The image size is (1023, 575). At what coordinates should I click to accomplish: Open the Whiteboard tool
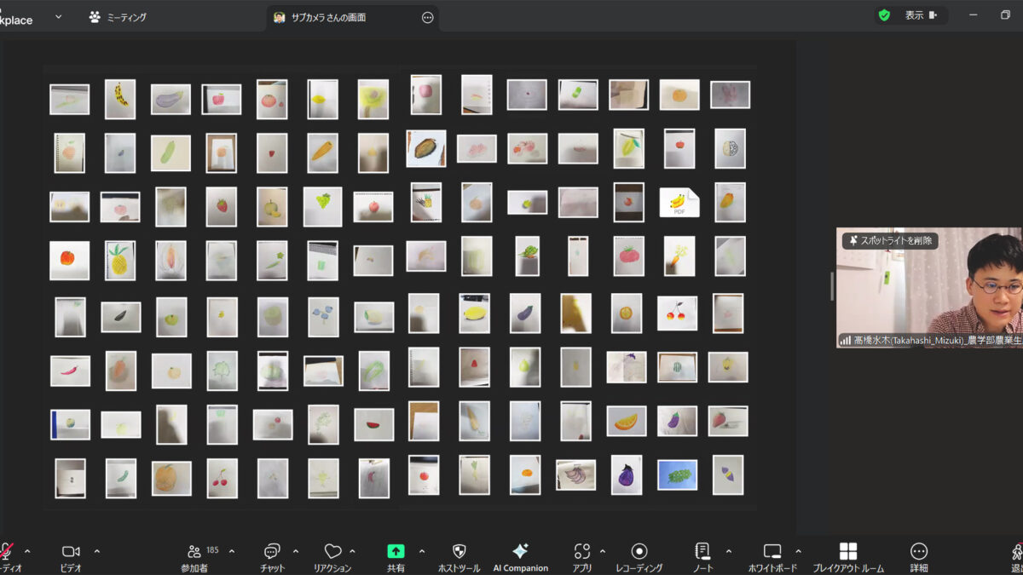coord(772,551)
